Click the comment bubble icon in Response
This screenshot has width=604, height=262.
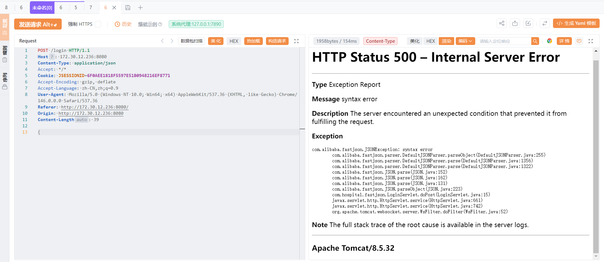[579, 41]
